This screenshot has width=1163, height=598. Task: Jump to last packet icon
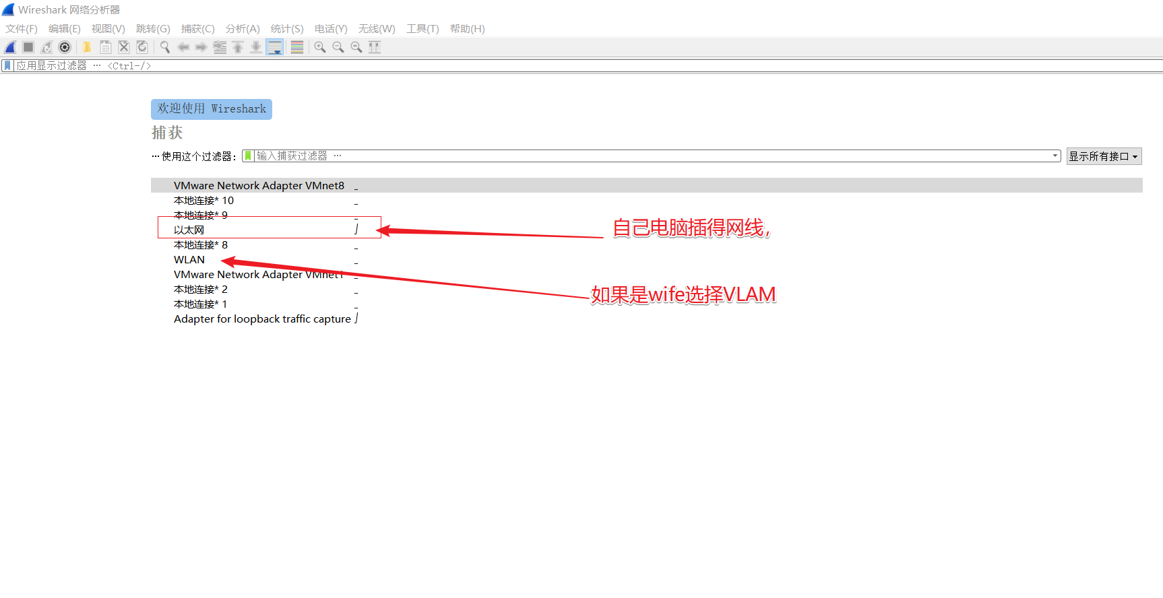pos(256,47)
